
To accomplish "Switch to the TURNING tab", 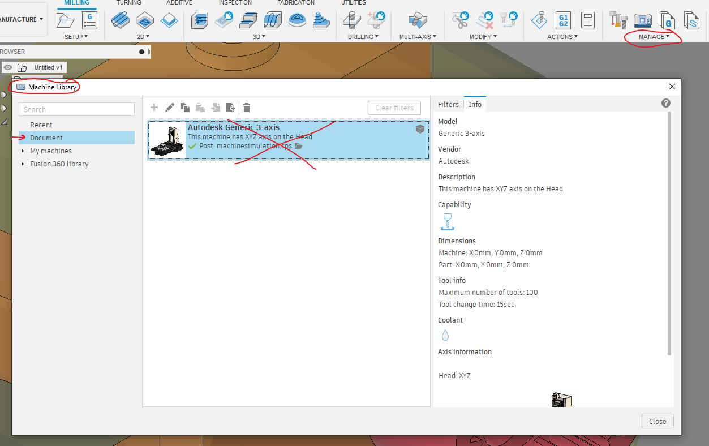I will tap(129, 3).
